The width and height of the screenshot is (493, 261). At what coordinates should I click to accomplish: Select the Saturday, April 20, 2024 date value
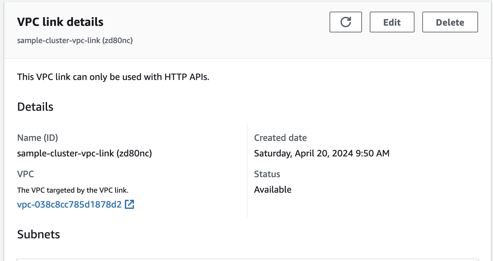[x=321, y=153]
